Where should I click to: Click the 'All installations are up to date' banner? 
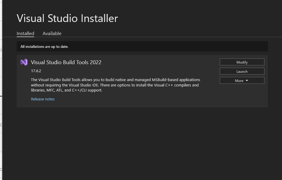tap(44, 47)
